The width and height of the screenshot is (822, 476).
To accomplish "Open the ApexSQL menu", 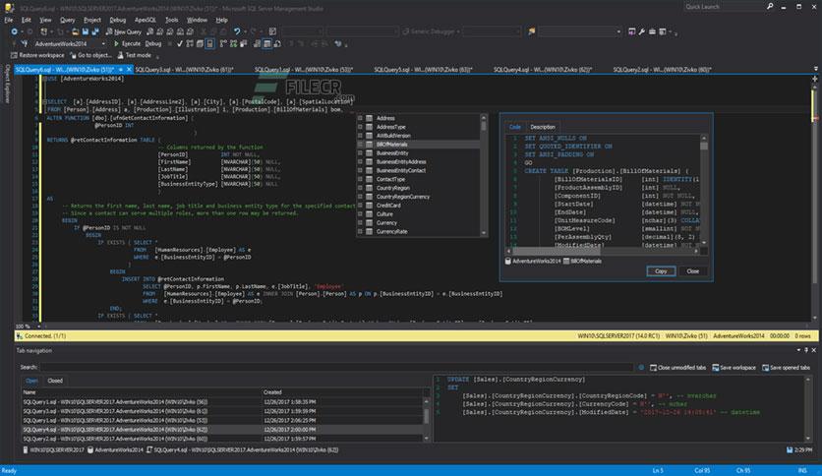I will coord(145,19).
